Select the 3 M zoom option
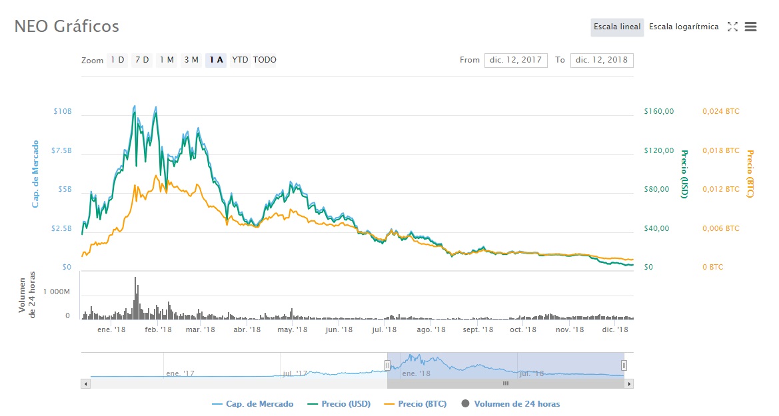The image size is (779, 416). point(191,60)
